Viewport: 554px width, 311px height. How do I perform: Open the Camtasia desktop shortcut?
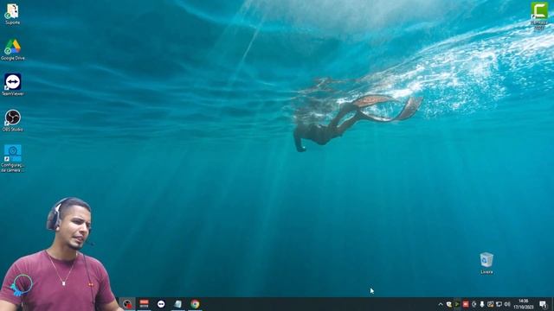point(539,16)
